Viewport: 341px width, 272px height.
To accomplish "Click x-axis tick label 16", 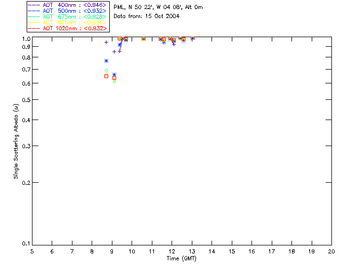I will [252, 251].
